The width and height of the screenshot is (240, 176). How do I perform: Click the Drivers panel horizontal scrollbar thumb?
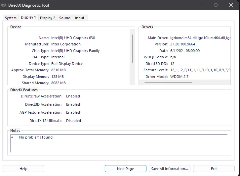pyautogui.click(x=168, y=82)
